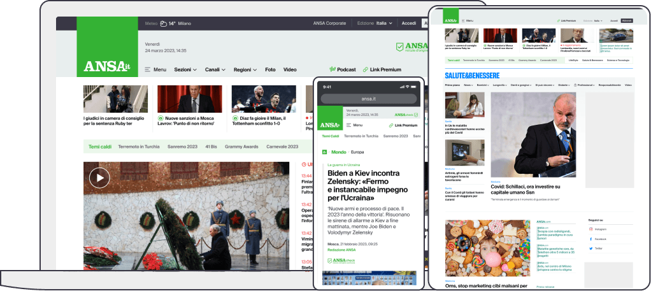The width and height of the screenshot is (651, 291).
Task: Open Biden a Kiev headline on phone
Action: (368, 185)
